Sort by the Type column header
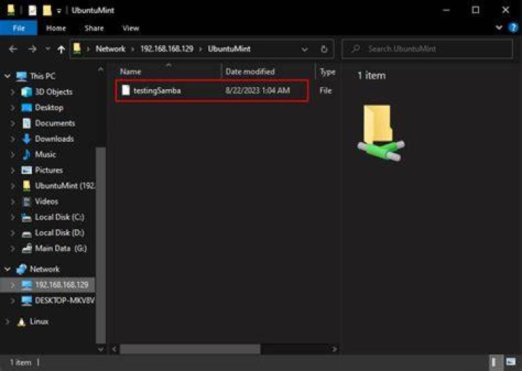The image size is (522, 371). 327,72
